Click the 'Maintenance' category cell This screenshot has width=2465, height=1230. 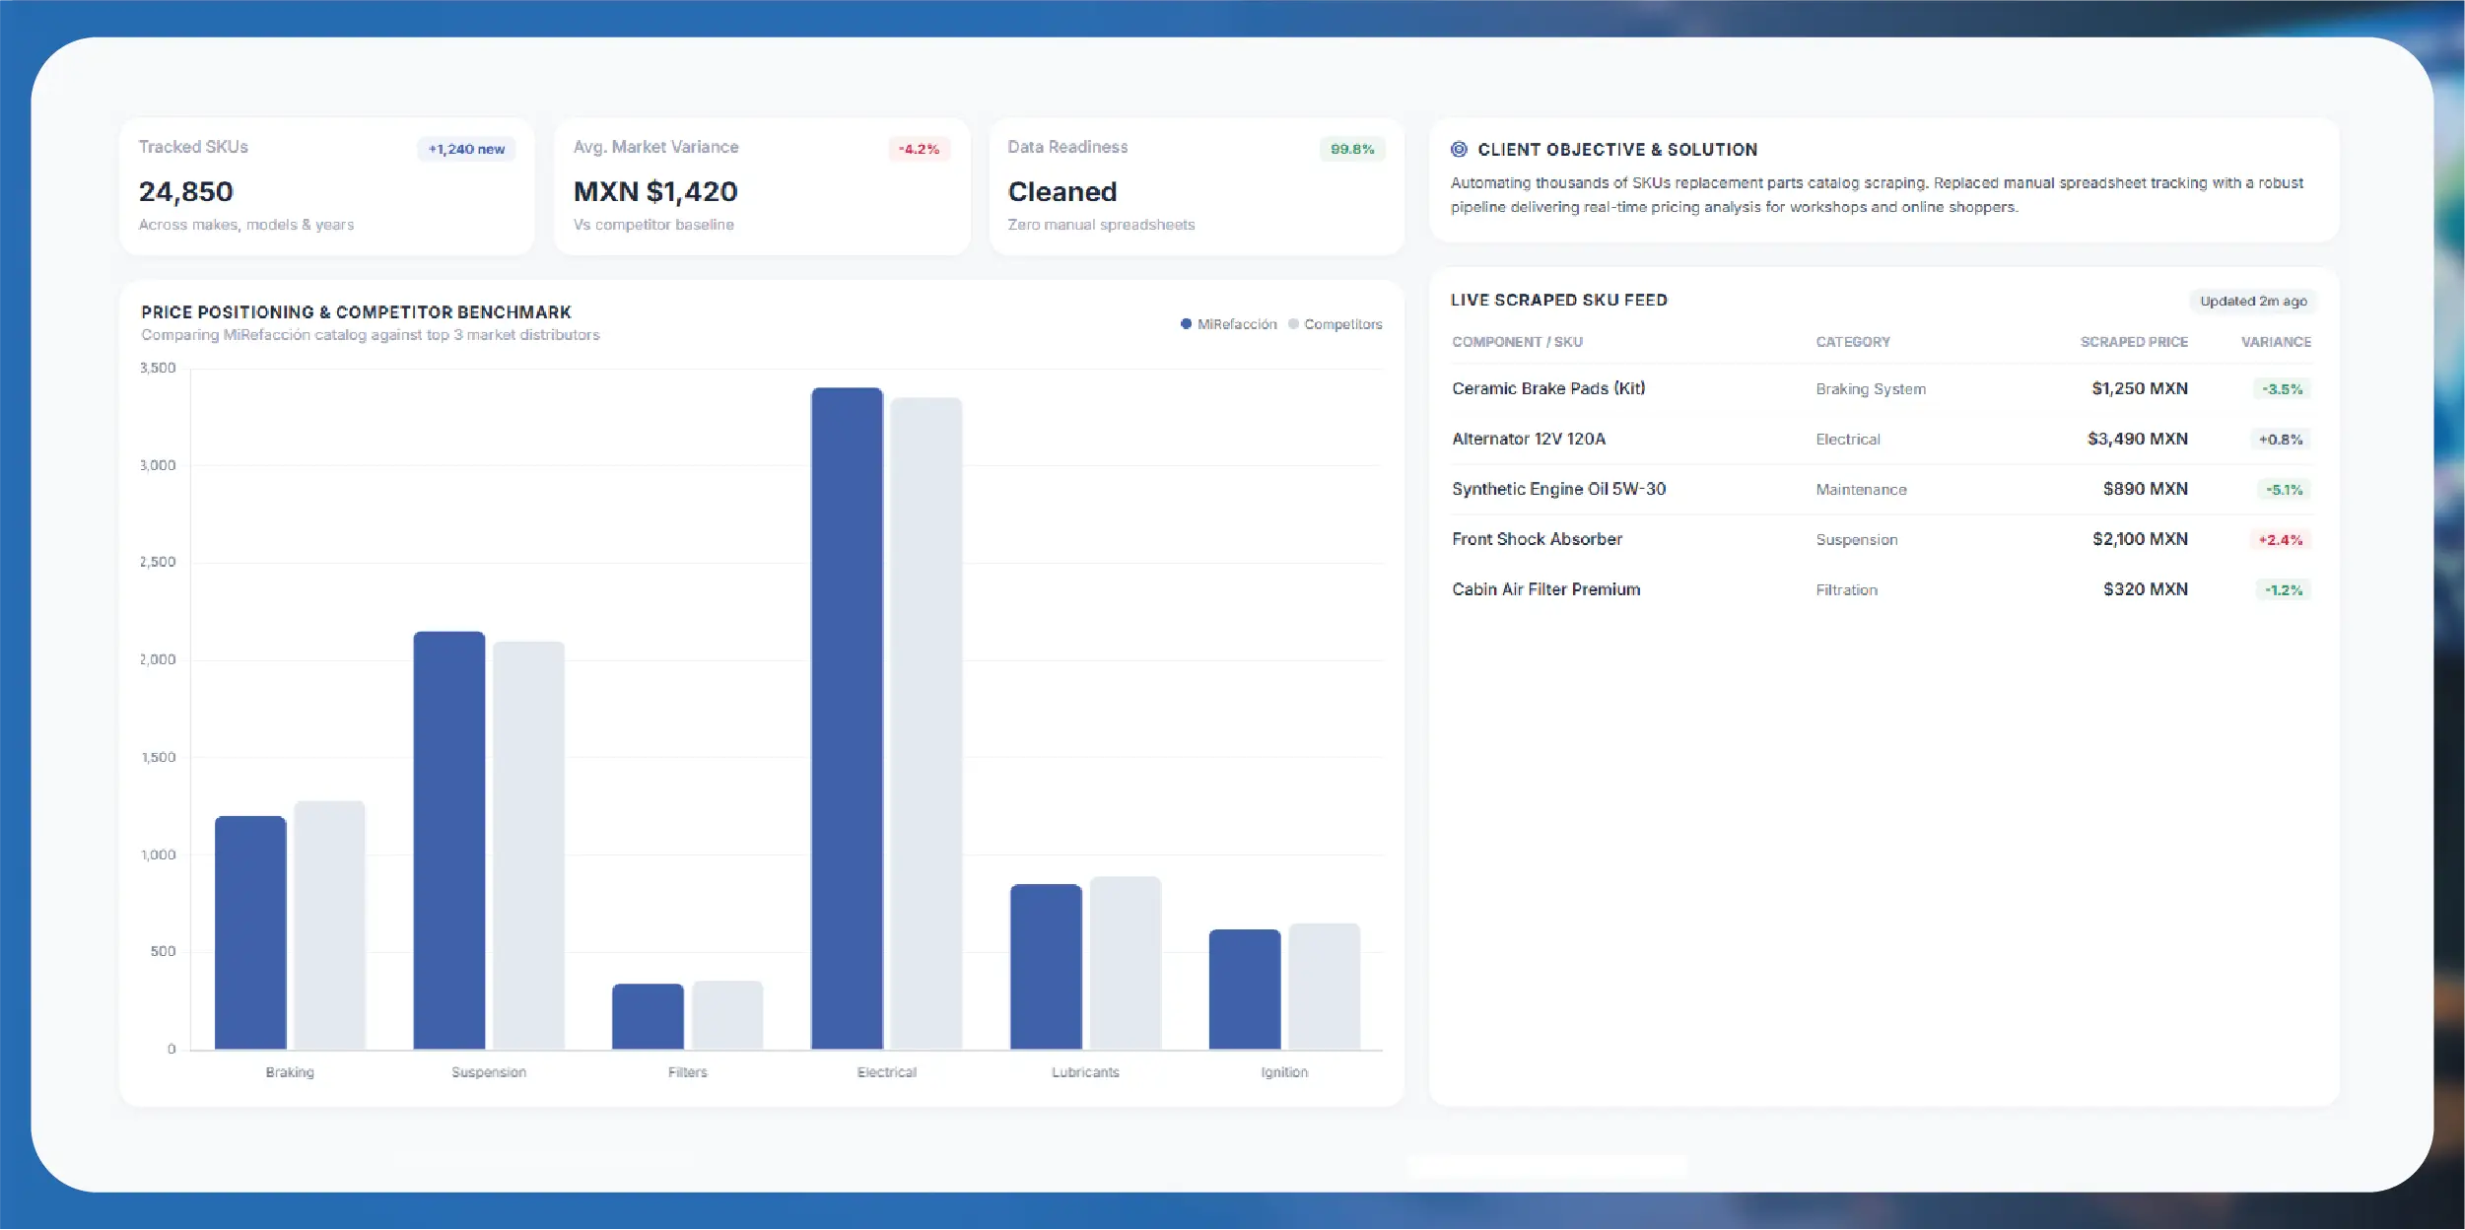(x=1861, y=490)
